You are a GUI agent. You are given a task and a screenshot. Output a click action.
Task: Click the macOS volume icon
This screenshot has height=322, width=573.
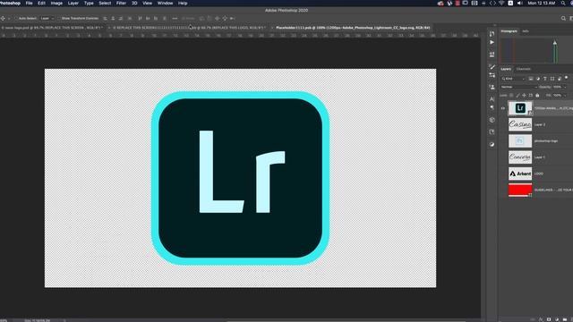pos(519,3)
